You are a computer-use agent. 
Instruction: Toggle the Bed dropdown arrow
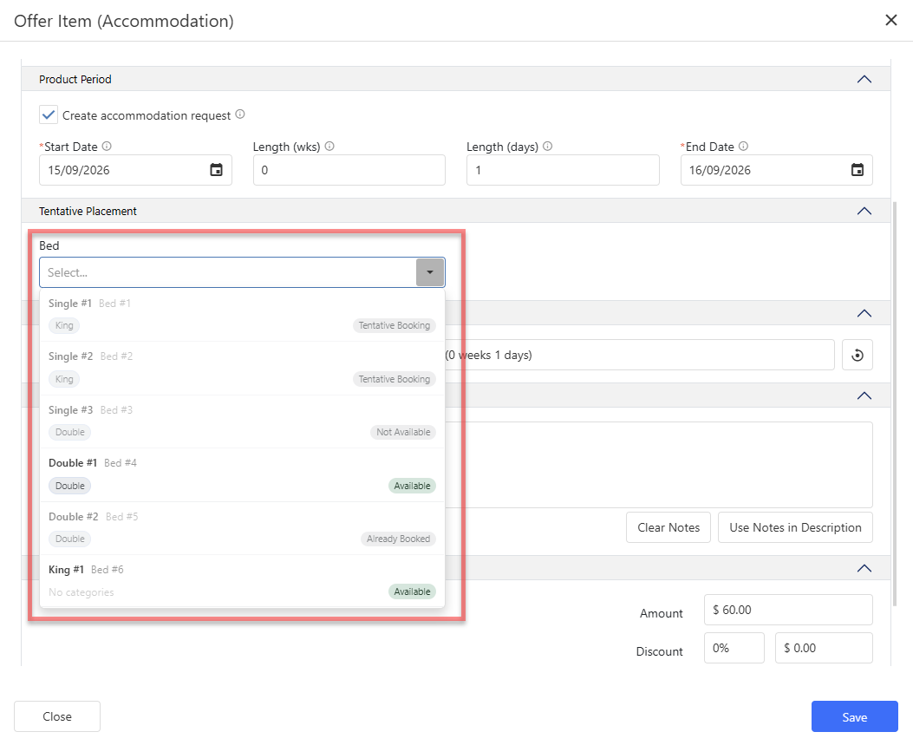point(430,272)
